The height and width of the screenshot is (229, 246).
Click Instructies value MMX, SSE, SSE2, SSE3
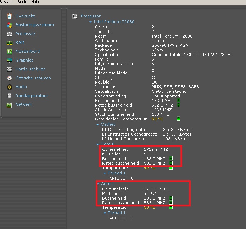175,87
